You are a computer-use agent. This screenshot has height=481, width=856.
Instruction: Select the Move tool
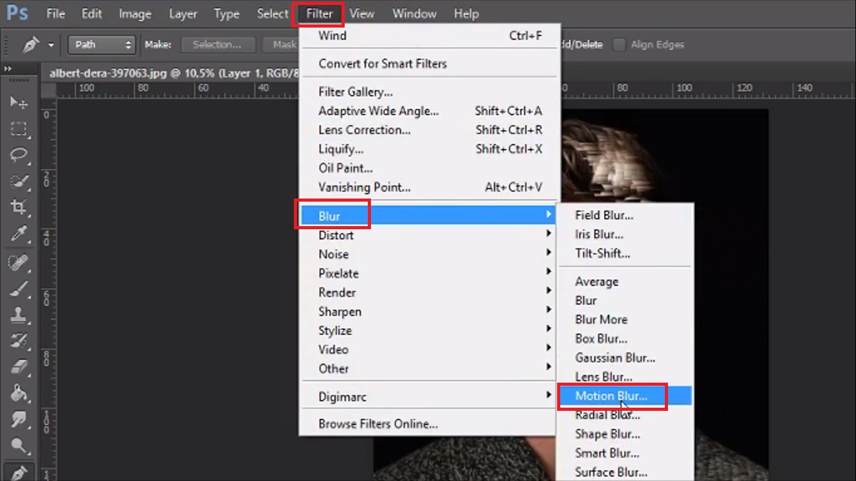19,102
